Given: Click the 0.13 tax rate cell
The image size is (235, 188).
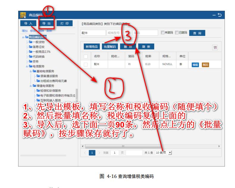Looking at the screenshot, I should [148, 64].
